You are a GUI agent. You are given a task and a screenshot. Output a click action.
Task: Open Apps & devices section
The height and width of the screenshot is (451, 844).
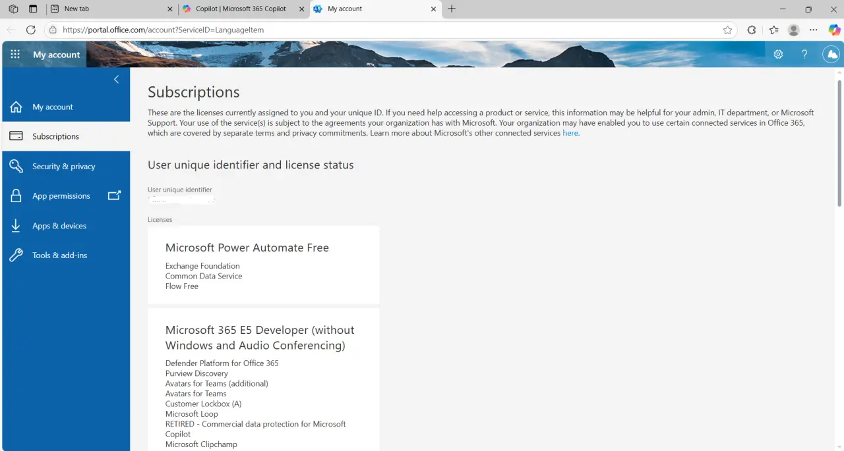(x=66, y=226)
